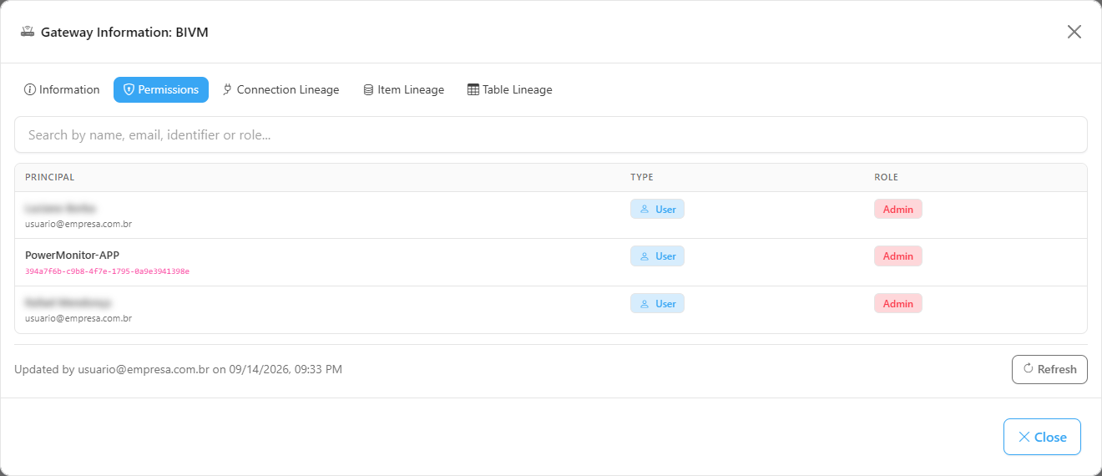Open the Information tab

[62, 89]
